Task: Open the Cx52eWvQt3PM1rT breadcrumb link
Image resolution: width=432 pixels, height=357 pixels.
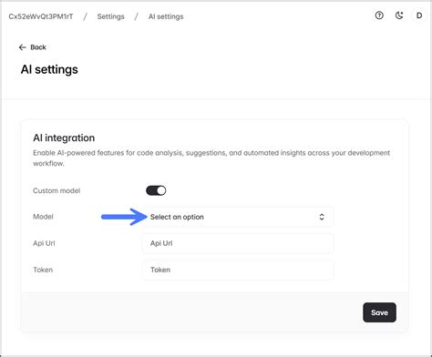Action: pos(41,16)
